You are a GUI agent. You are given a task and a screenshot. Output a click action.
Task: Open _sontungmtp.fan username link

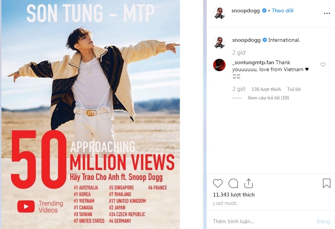pos(253,62)
